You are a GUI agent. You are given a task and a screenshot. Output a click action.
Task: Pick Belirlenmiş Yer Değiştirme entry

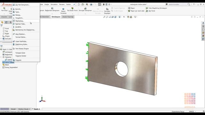pos(26,30)
